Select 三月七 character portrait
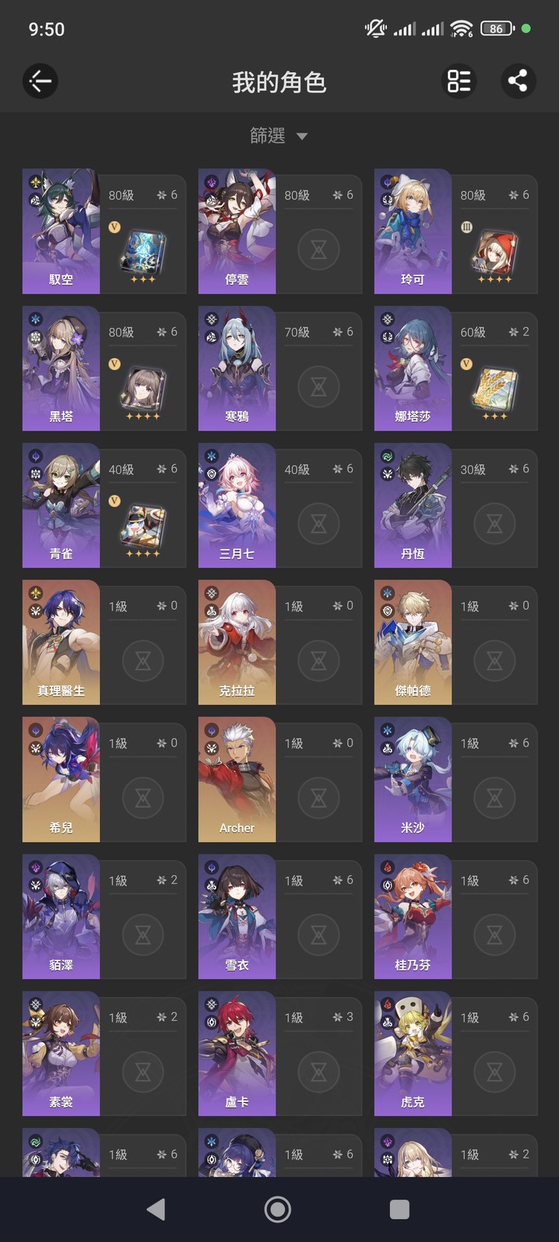This screenshot has height=1242, width=559. pos(237,505)
